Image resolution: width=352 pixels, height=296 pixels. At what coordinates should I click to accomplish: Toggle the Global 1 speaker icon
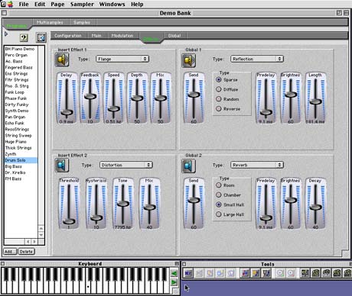pos(188,60)
